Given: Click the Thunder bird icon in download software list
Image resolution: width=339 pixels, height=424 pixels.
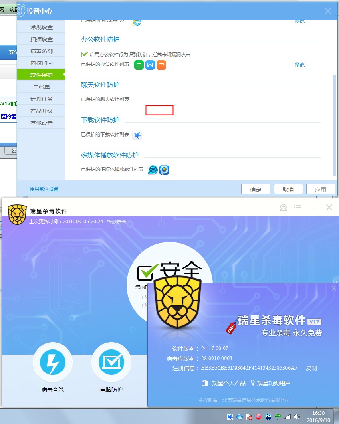Looking at the screenshot, I should tap(137, 135).
